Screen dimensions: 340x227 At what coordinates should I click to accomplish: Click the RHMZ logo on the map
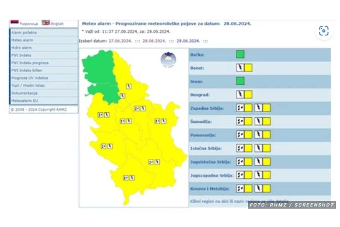(168, 60)
